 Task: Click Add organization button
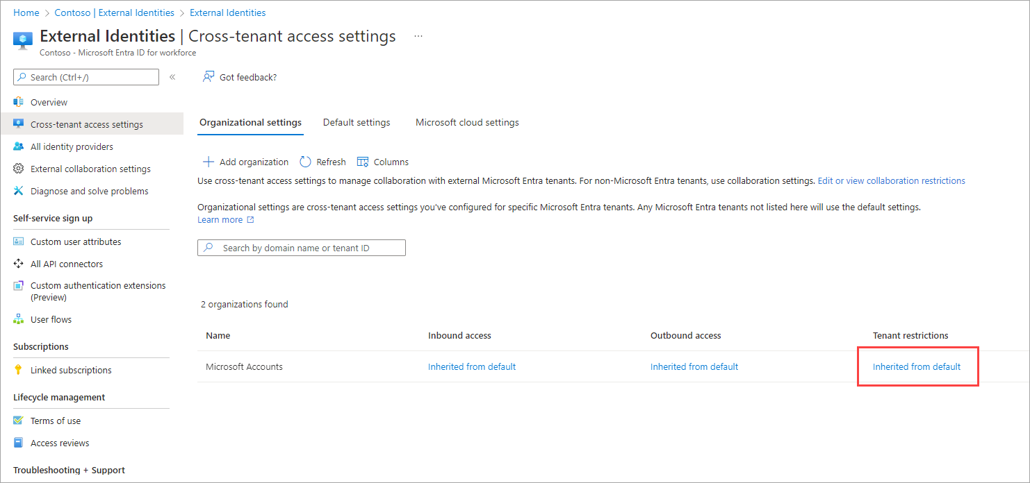click(245, 162)
